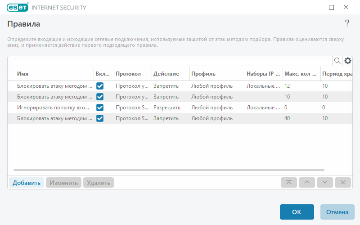Click the horizontal scrollbar under the rules table
Image resolution: width=360 pixels, height=225 pixels.
pos(169,170)
